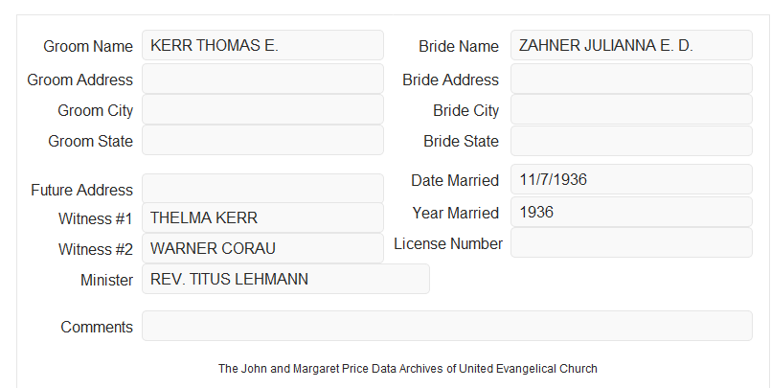
Task: Focus the empty Groom Address field
Action: pyautogui.click(x=262, y=79)
